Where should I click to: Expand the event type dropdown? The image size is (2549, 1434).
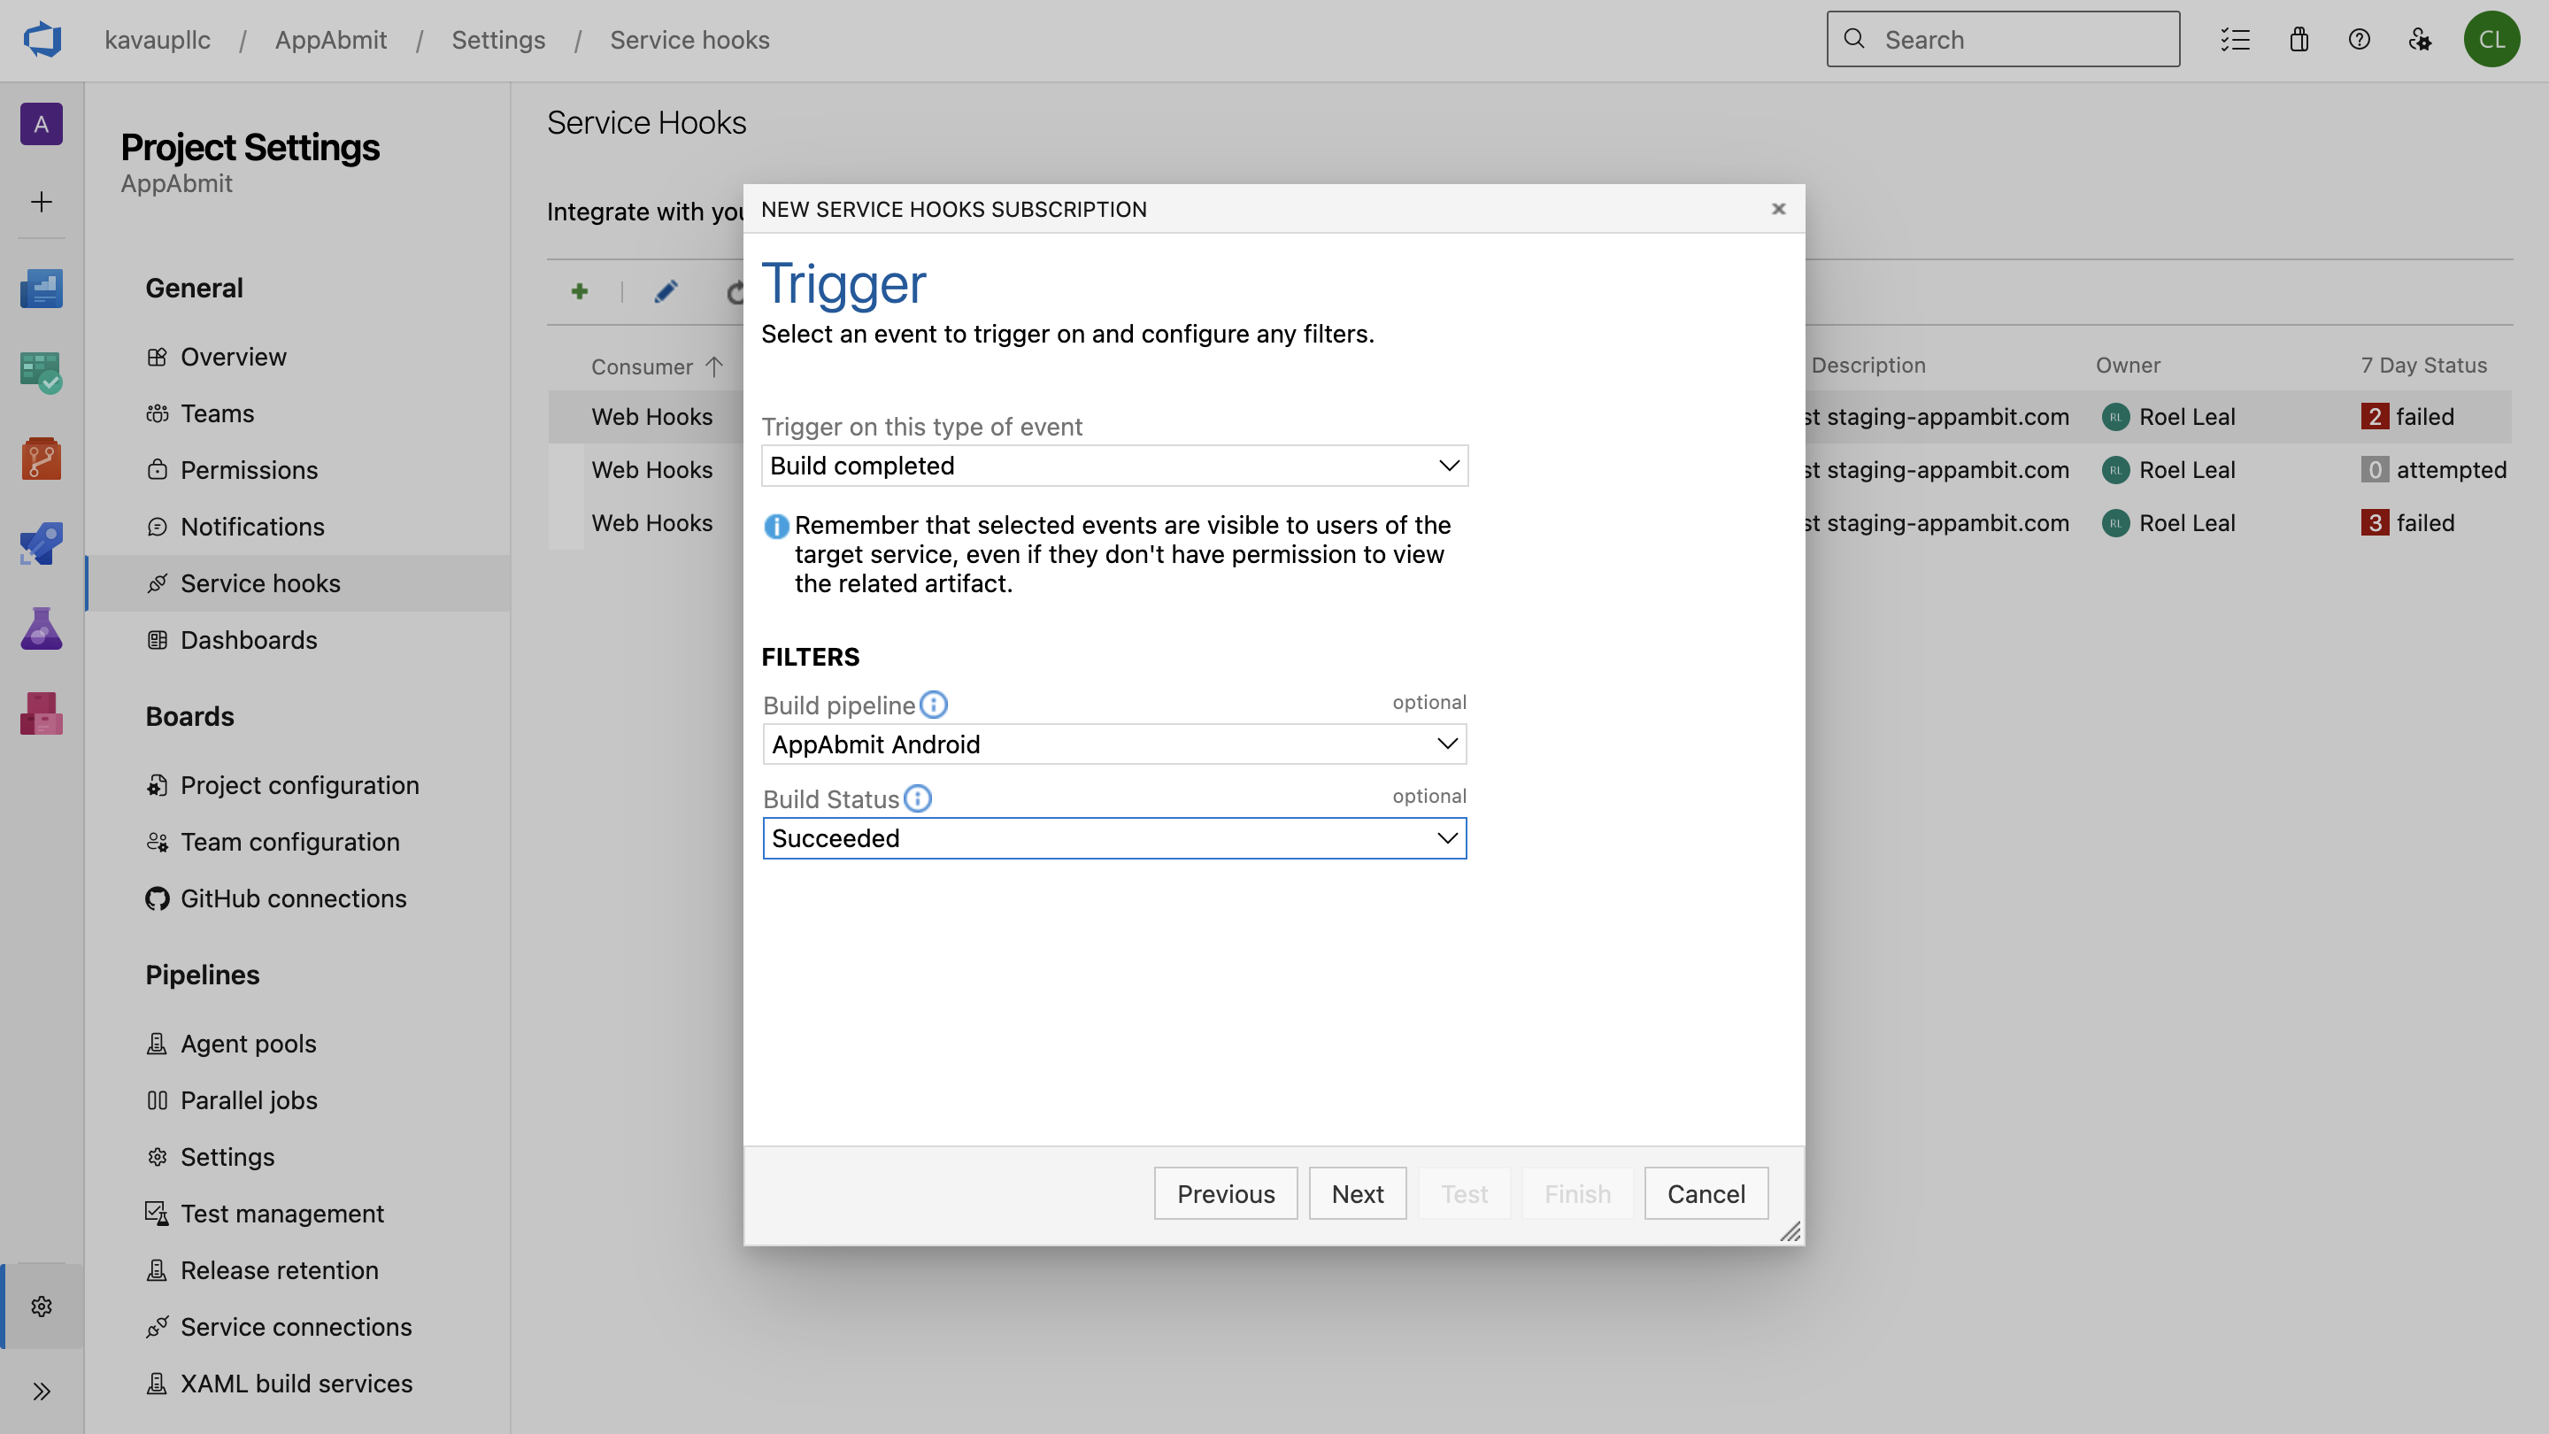(1114, 465)
